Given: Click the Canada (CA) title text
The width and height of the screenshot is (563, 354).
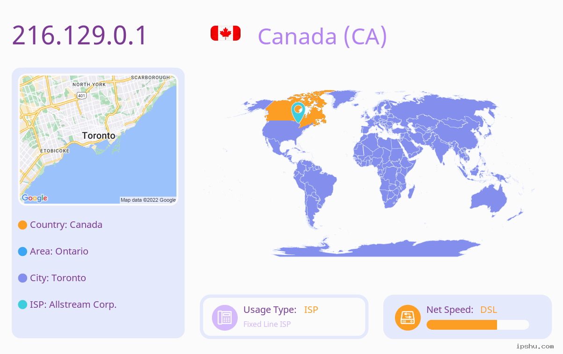Looking at the screenshot, I should coord(322,36).
